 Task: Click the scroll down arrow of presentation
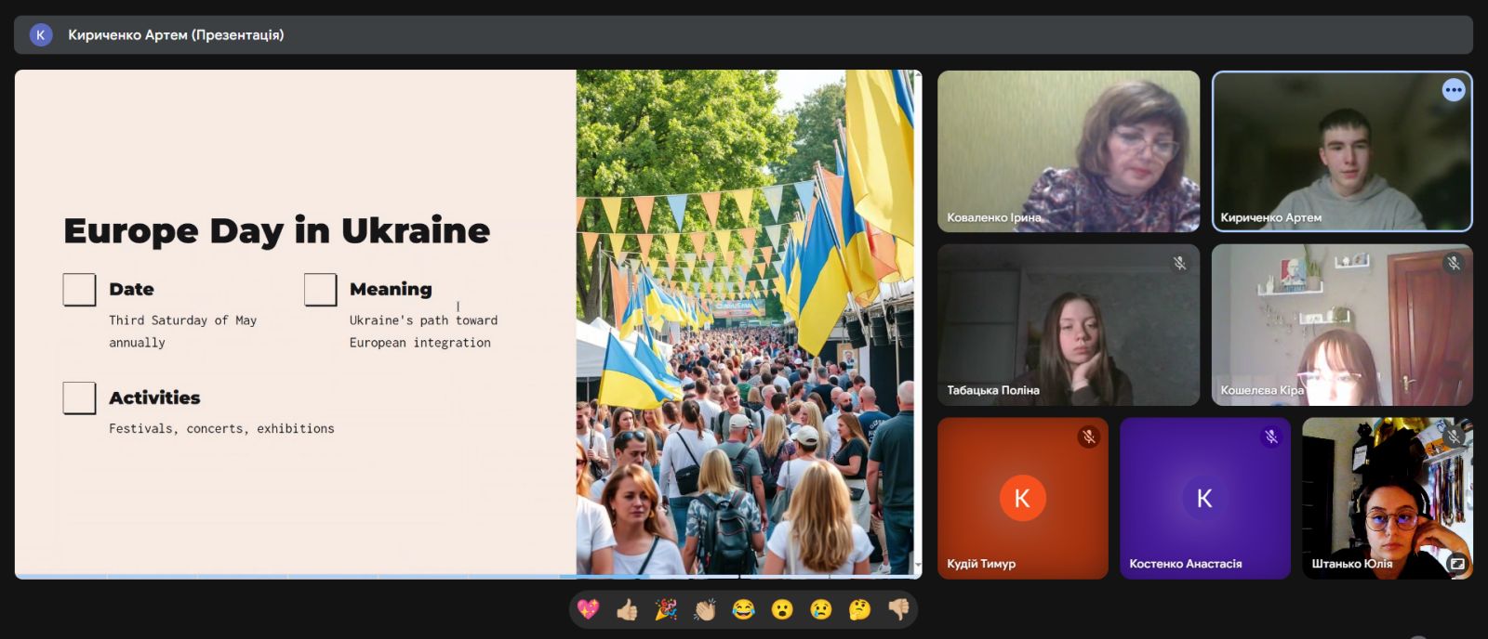pyautogui.click(x=918, y=565)
